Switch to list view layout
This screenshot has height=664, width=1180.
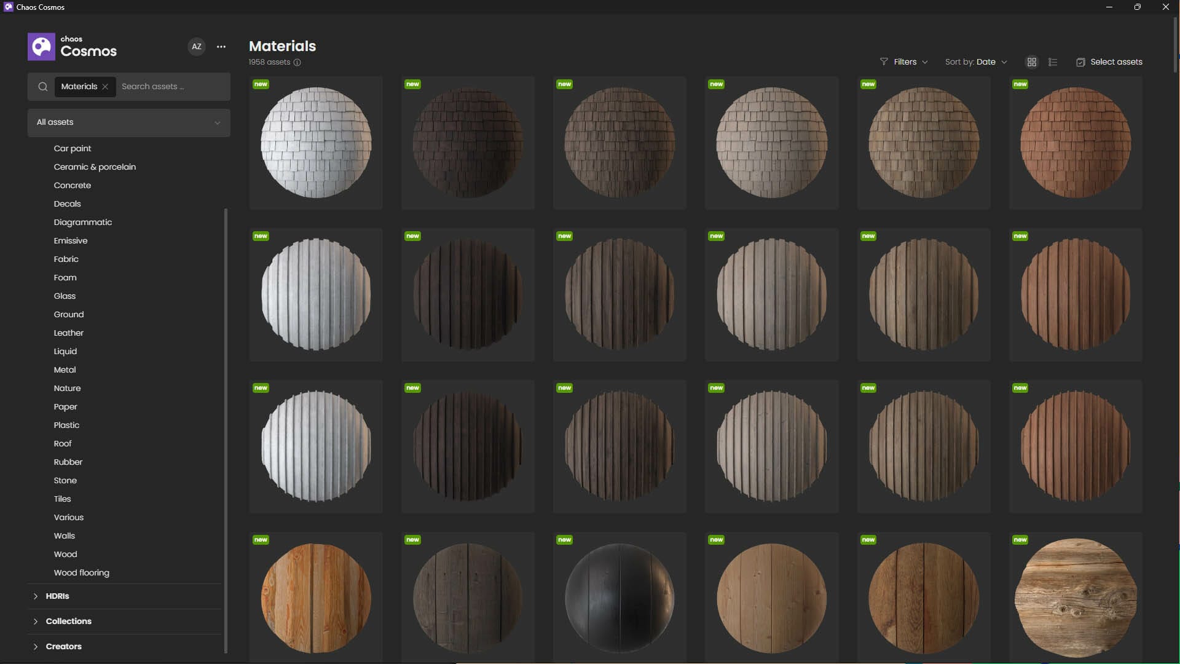click(x=1053, y=62)
